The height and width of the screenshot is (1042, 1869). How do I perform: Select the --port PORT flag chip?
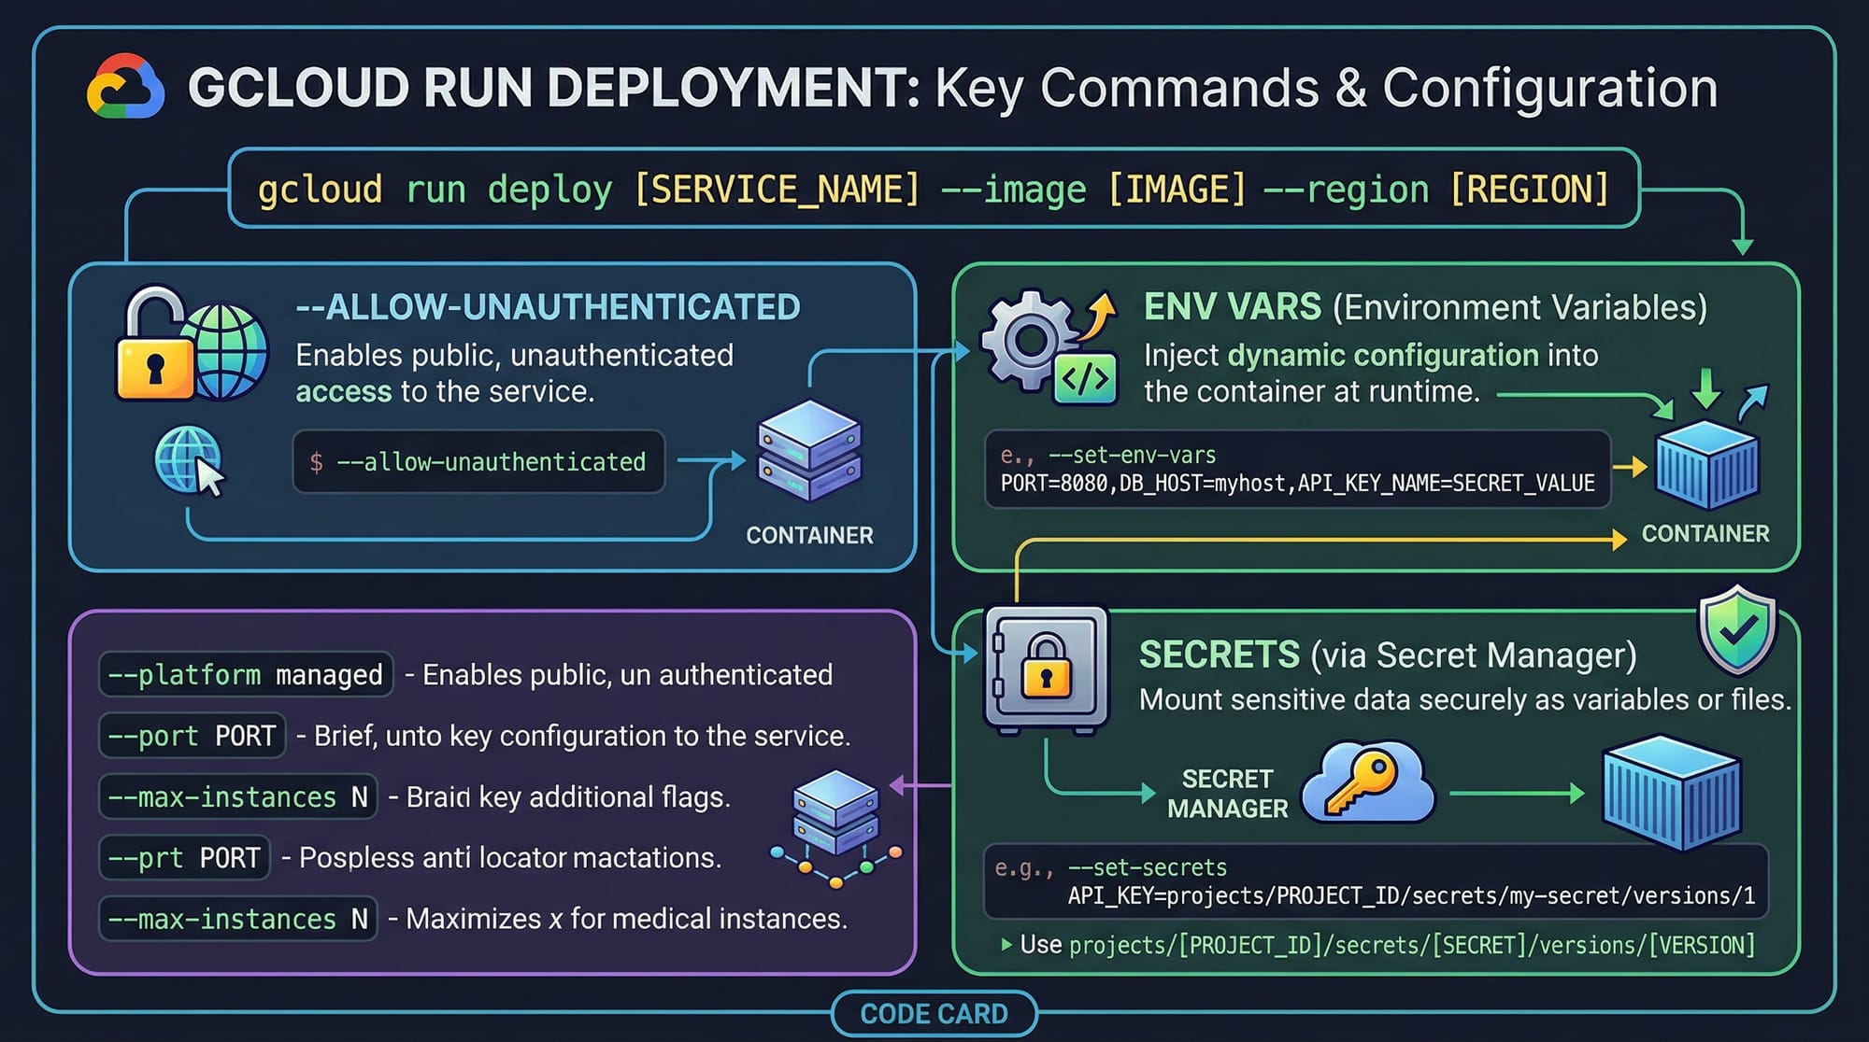click(x=192, y=736)
